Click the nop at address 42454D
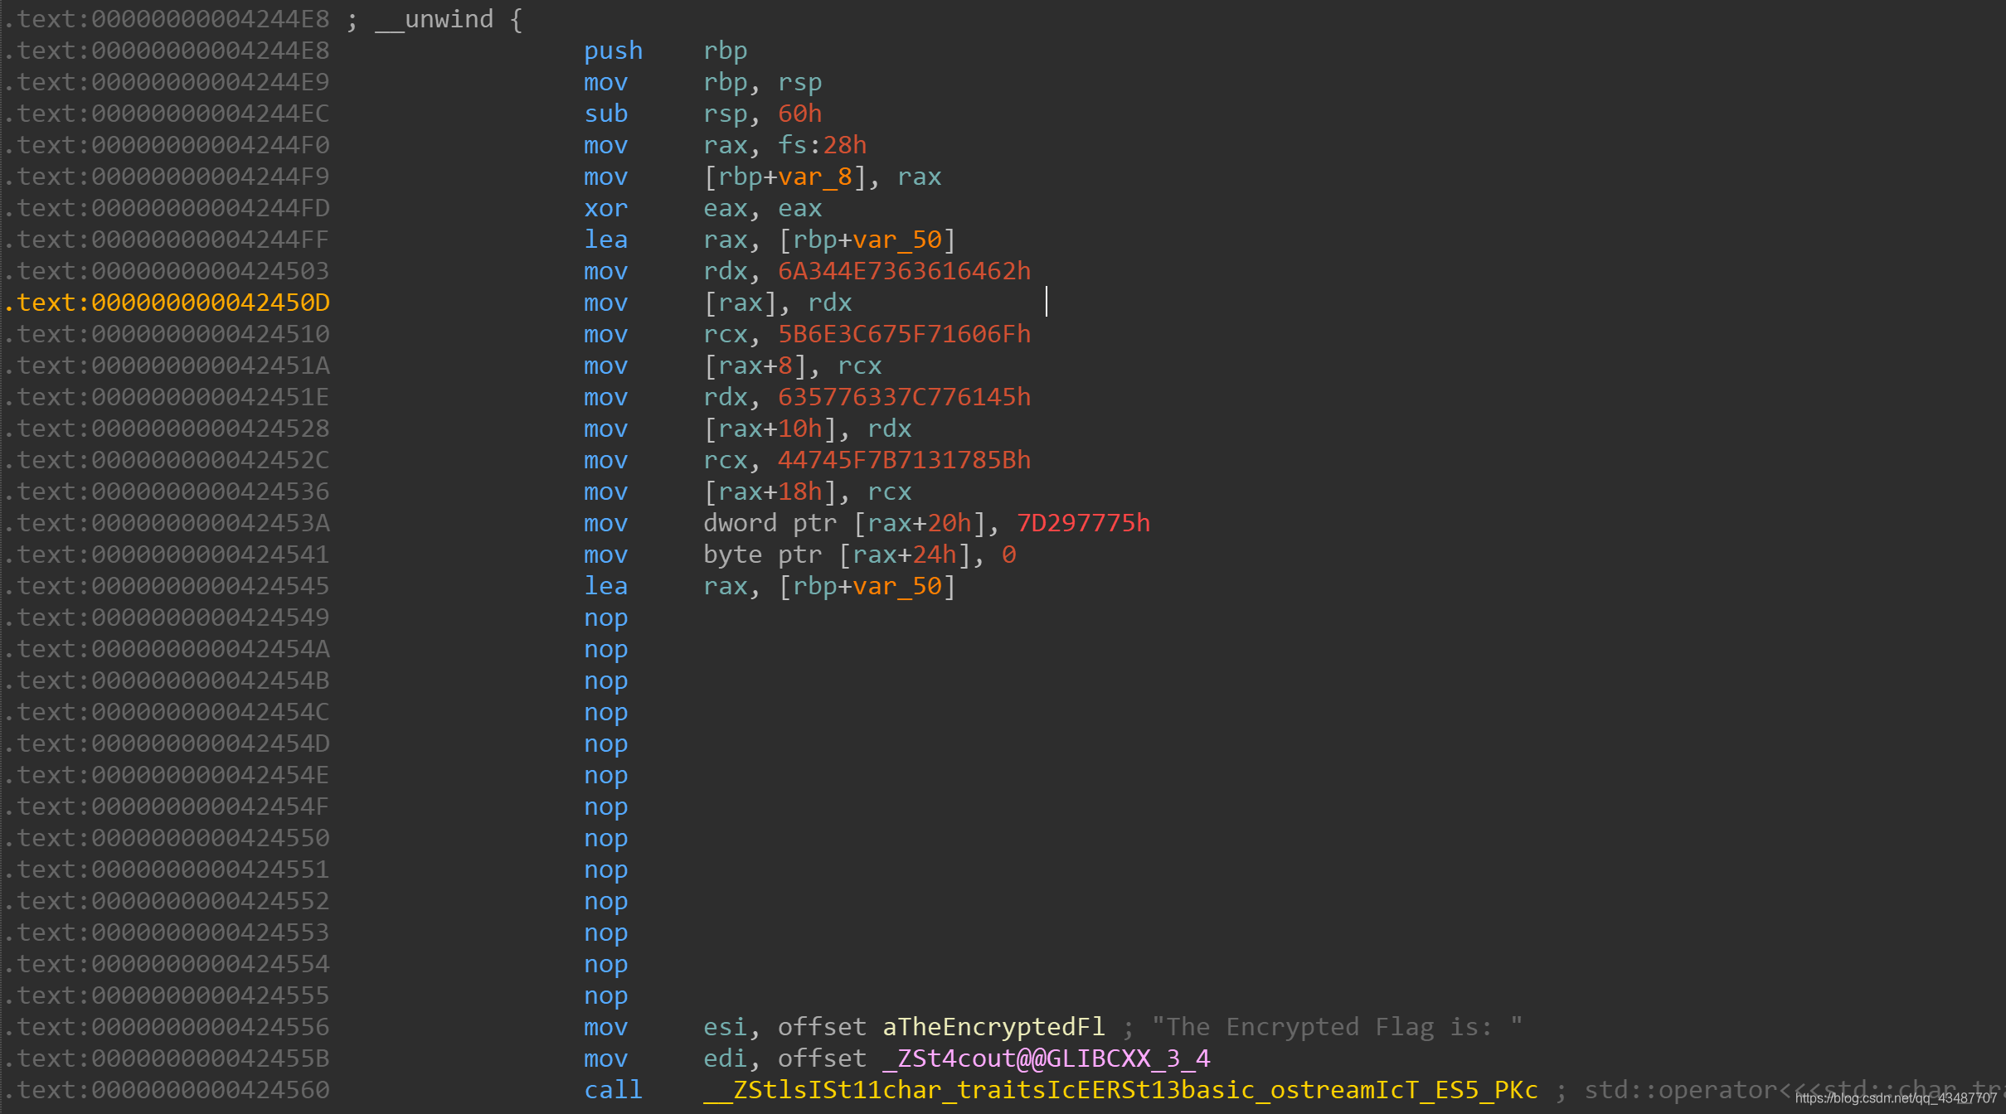This screenshot has width=2006, height=1114. tap(605, 743)
